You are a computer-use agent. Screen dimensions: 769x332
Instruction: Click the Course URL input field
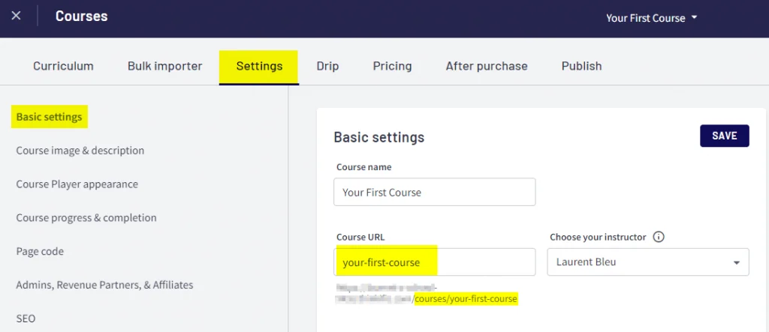[435, 262]
